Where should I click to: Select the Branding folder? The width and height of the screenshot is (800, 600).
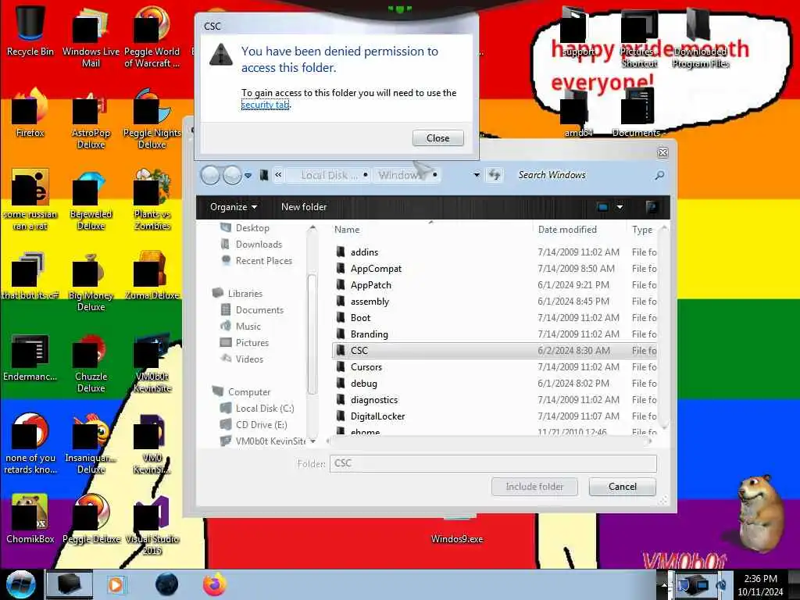495,334
